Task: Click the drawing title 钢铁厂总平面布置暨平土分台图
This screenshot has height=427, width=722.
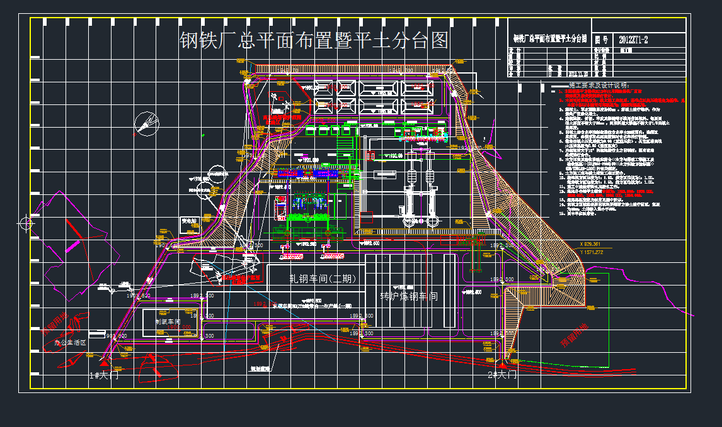Action: coord(314,39)
